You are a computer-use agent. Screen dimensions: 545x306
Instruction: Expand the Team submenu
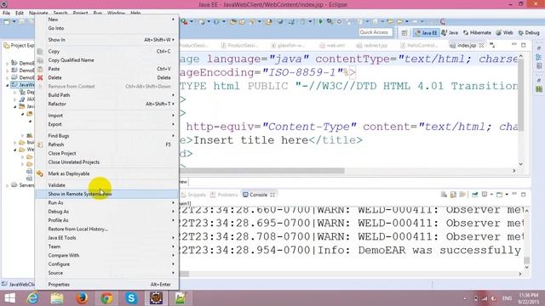tap(107, 246)
